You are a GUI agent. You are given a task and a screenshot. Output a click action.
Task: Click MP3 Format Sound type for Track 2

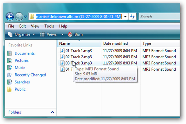159,57
